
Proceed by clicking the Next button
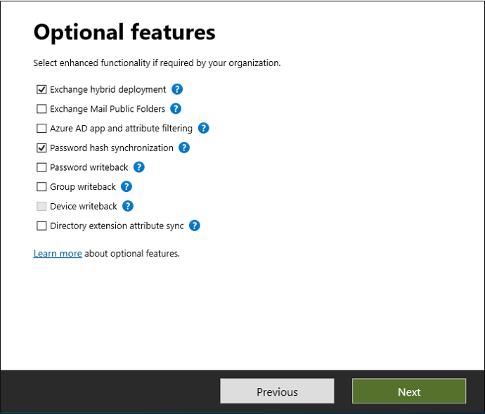pyautogui.click(x=408, y=392)
